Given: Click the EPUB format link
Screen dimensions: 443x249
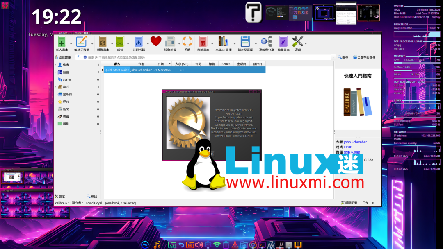Looking at the screenshot, I should click(x=349, y=147).
